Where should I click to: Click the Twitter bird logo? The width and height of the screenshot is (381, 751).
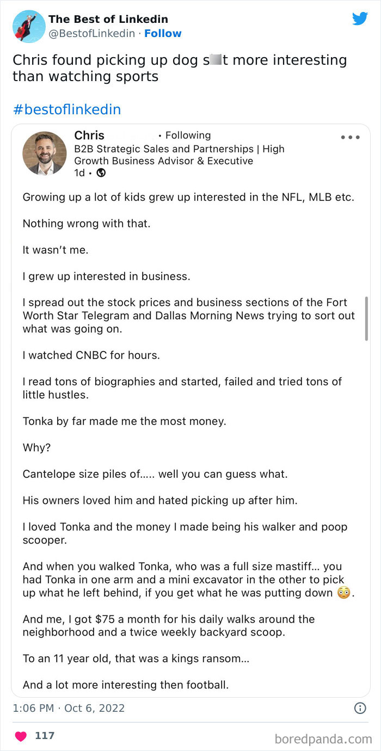point(360,19)
